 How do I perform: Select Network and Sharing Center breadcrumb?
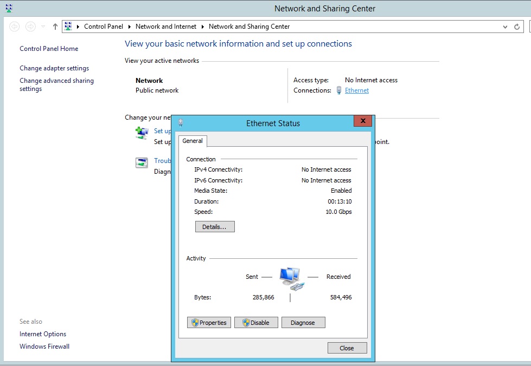(x=249, y=27)
